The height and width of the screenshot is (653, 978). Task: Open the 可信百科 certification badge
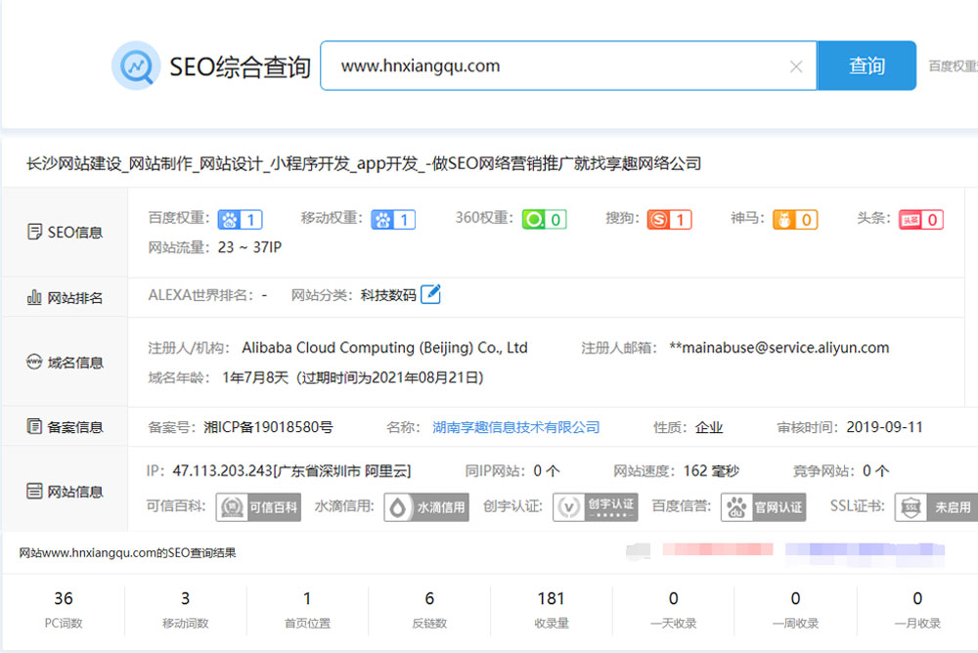(x=259, y=507)
